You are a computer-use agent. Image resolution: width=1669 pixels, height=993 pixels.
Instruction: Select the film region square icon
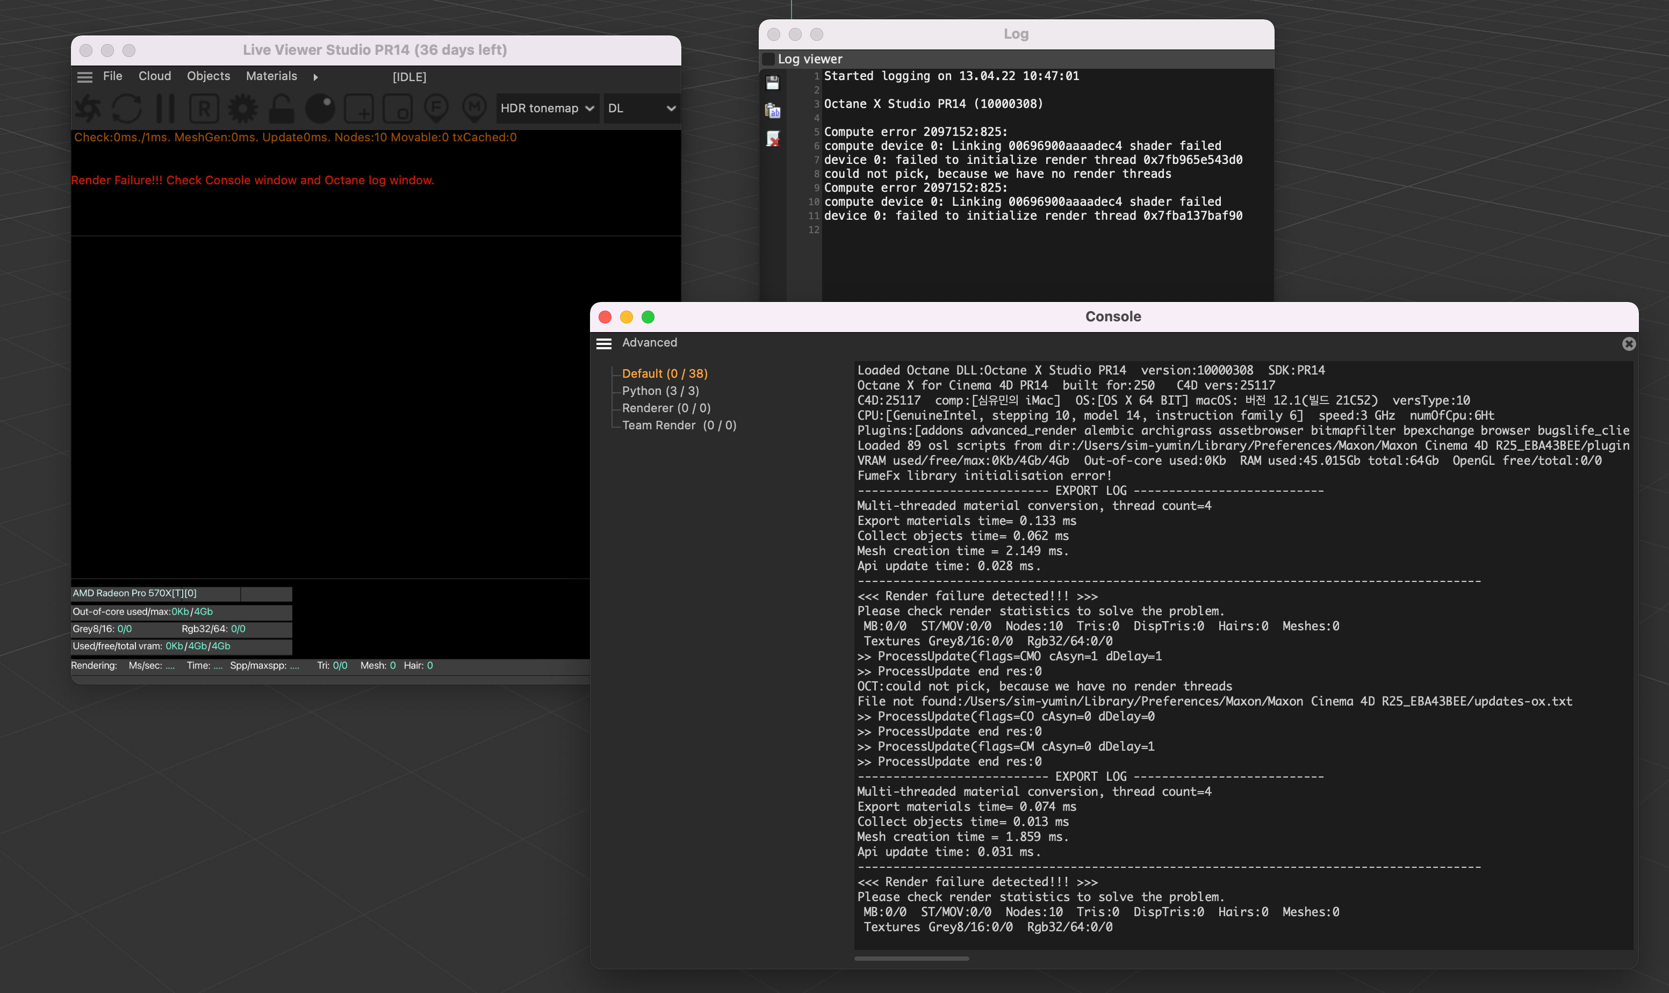(x=398, y=109)
